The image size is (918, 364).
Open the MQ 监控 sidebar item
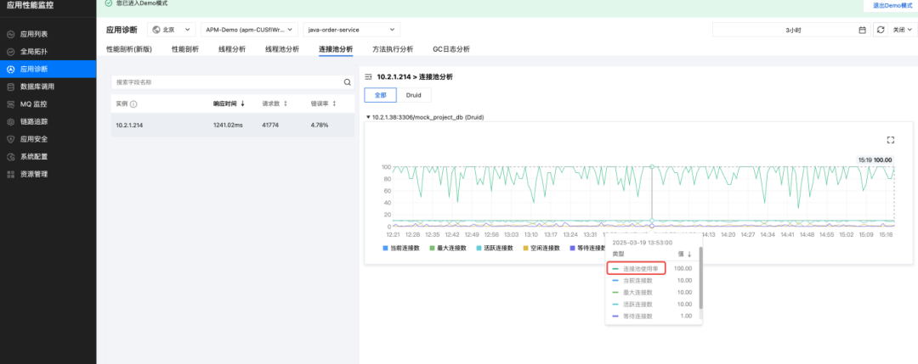click(34, 104)
